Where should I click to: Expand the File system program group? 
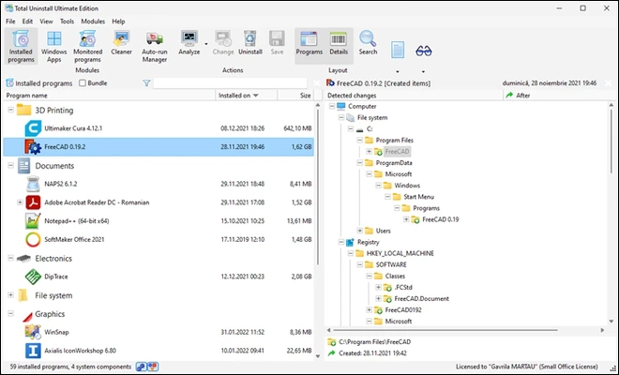click(x=9, y=295)
